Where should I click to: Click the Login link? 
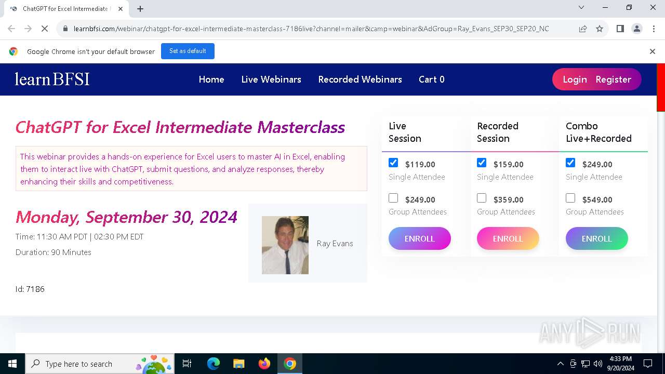coord(575,79)
